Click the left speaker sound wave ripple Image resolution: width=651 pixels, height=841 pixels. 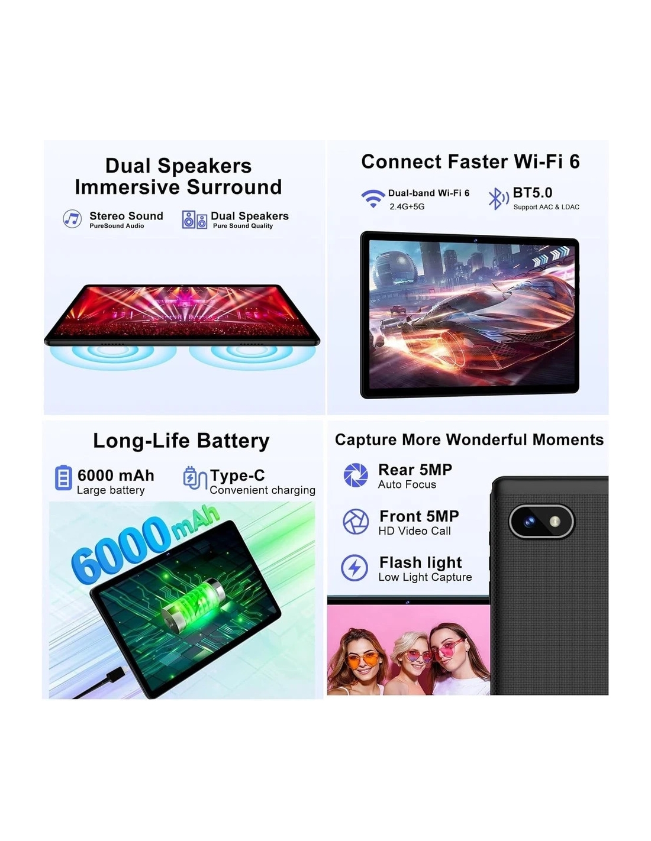(113, 355)
